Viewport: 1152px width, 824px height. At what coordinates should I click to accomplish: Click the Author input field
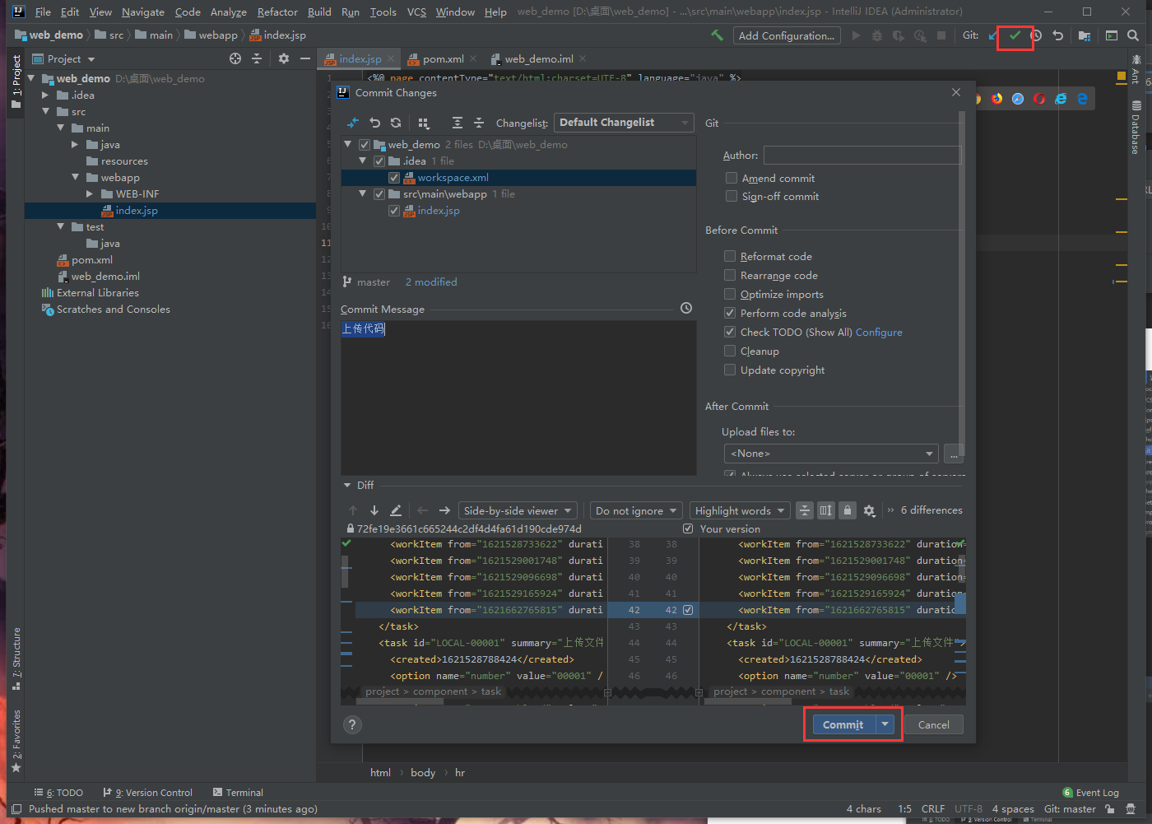tap(862, 155)
